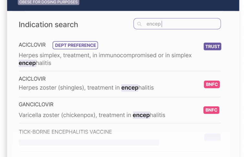
Task: Select the Aciclovir name above Herpes zoster
Action: point(32,79)
